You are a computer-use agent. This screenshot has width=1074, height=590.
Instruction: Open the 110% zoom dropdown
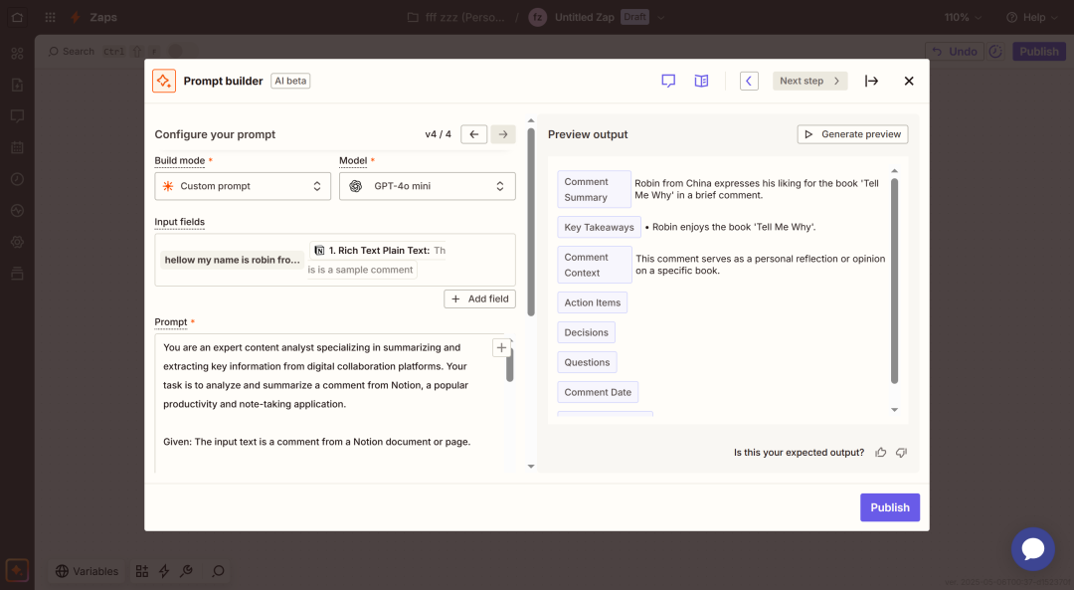click(x=963, y=17)
